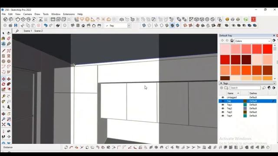The image size is (278, 156).
Task: Toggle the Tag3 eye icon
Action: click(223, 112)
